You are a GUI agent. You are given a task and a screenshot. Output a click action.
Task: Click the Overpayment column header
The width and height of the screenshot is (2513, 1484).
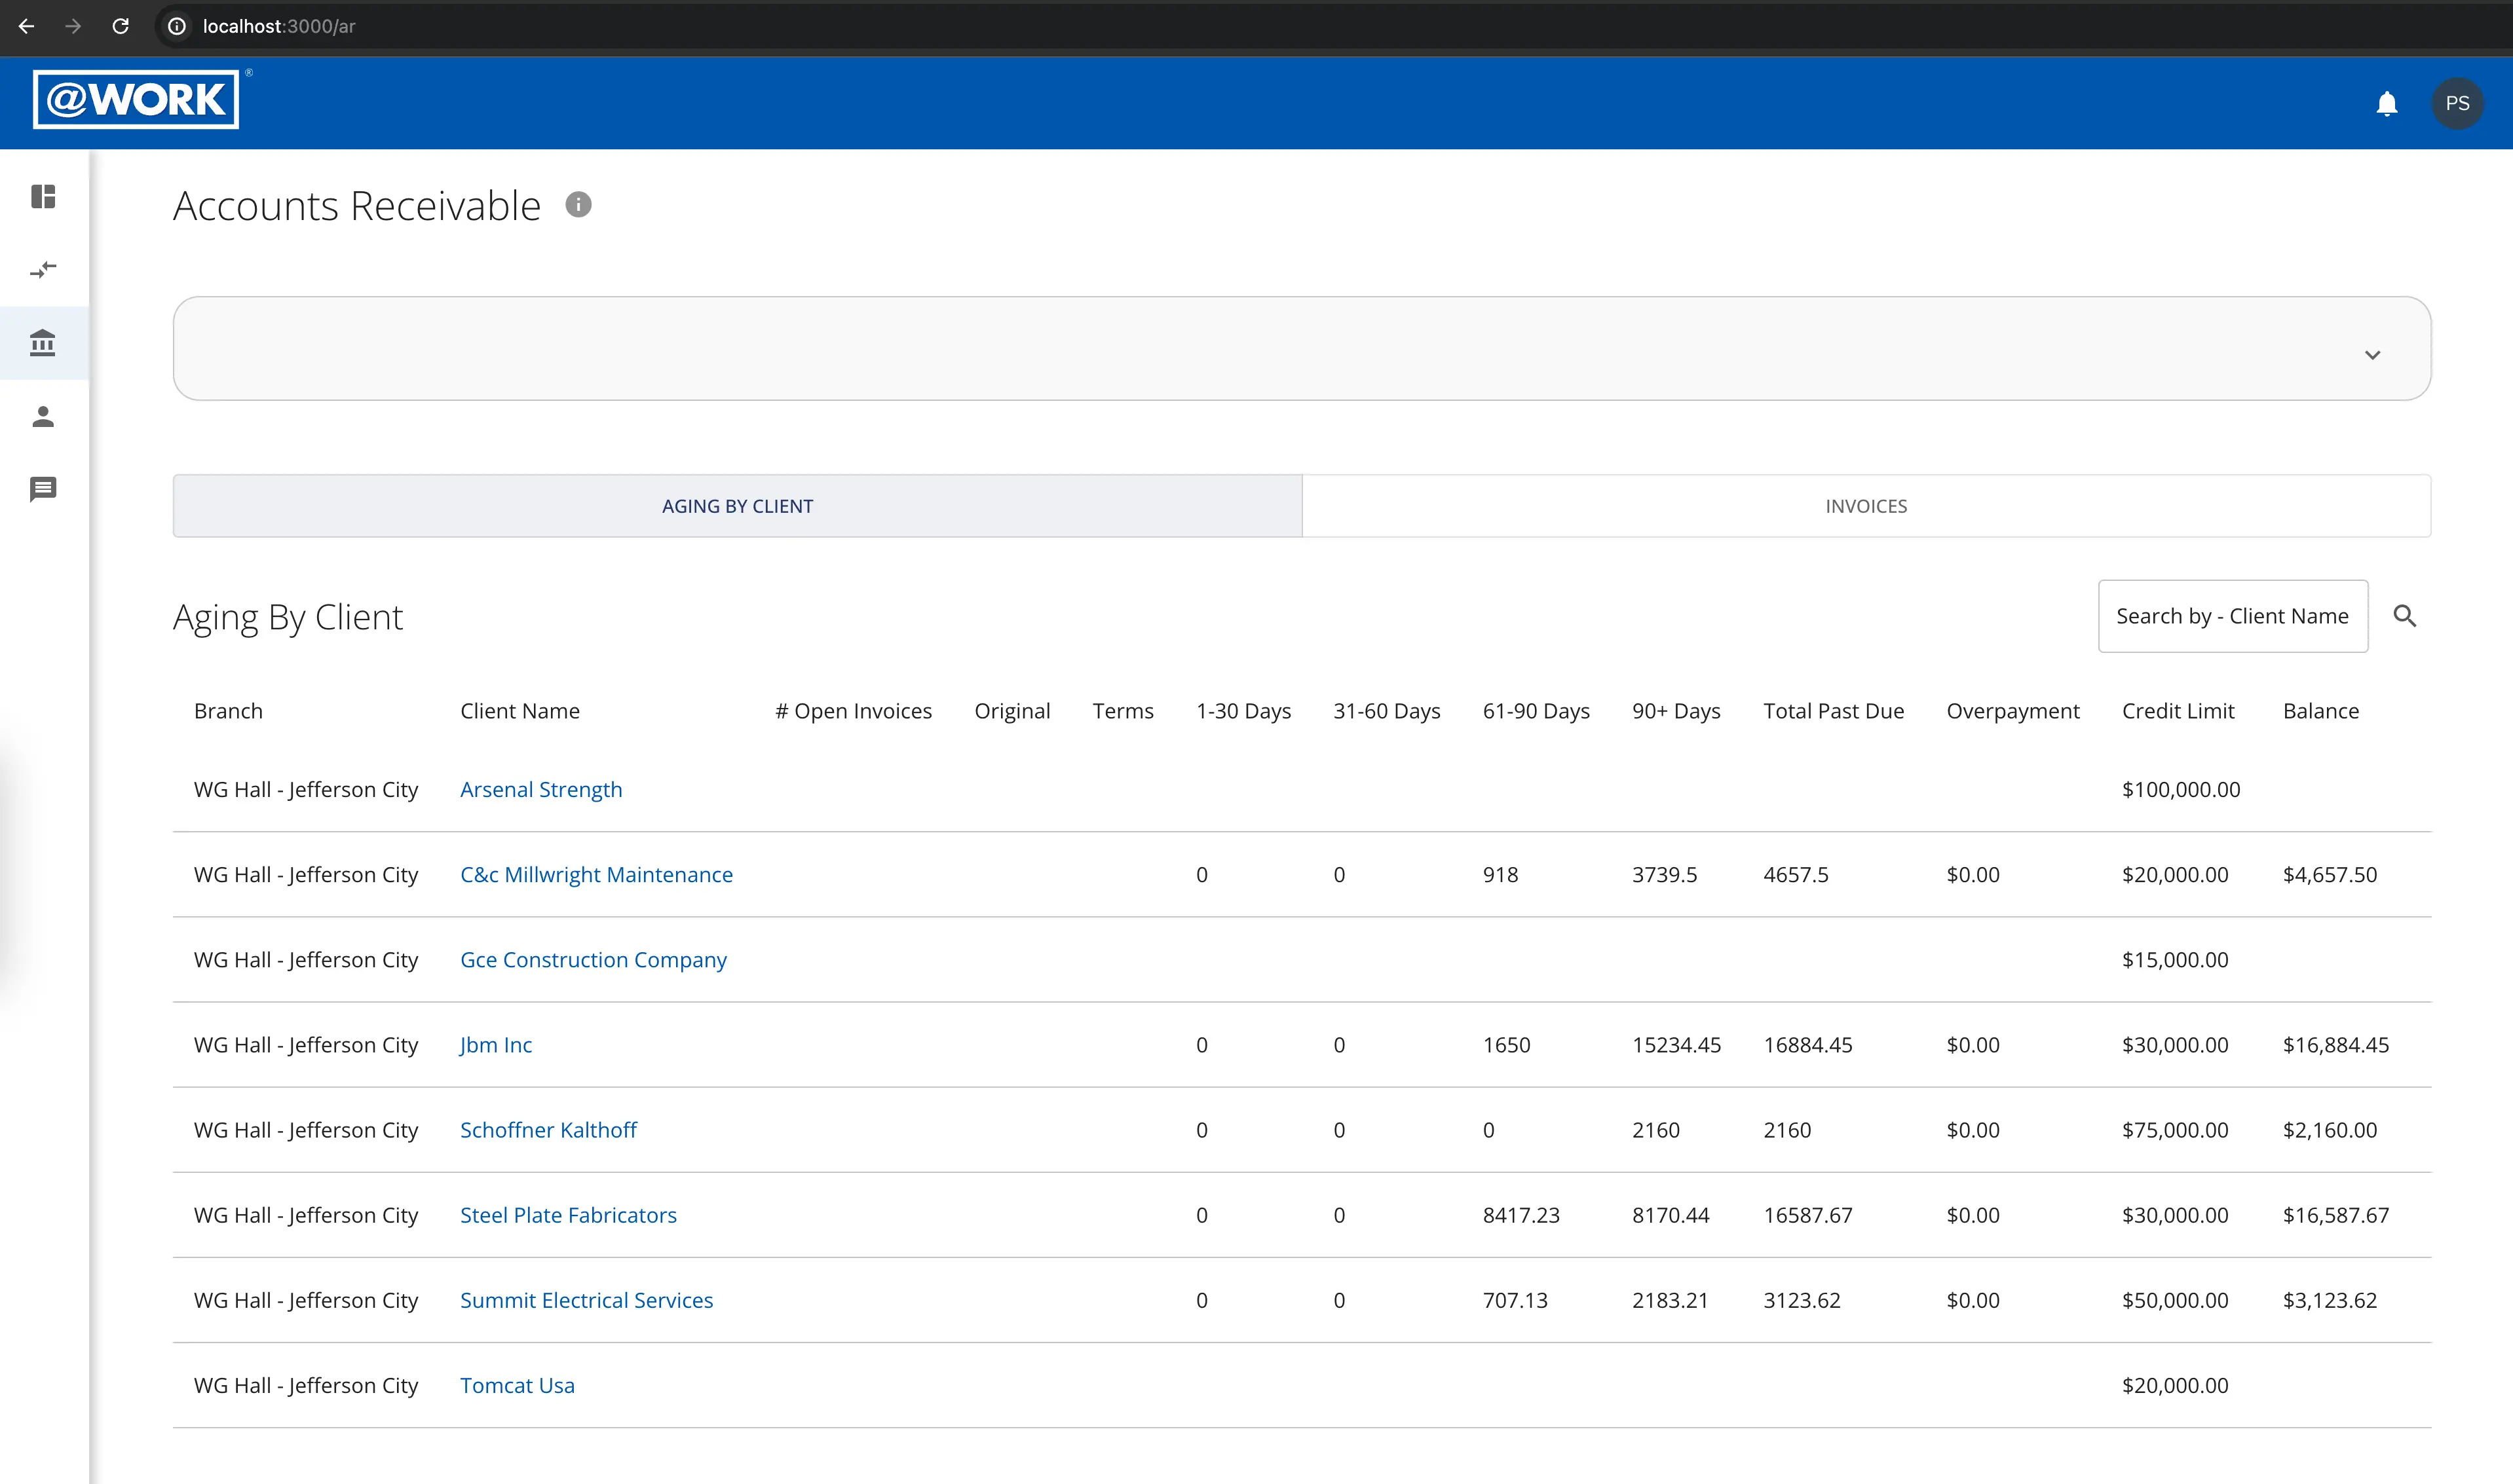tap(2012, 711)
